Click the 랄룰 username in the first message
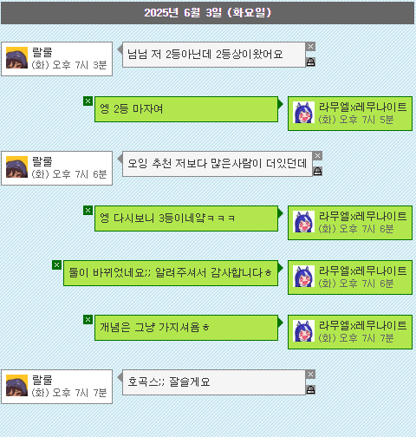Image resolution: width=416 pixels, height=437 pixels. click(42, 52)
